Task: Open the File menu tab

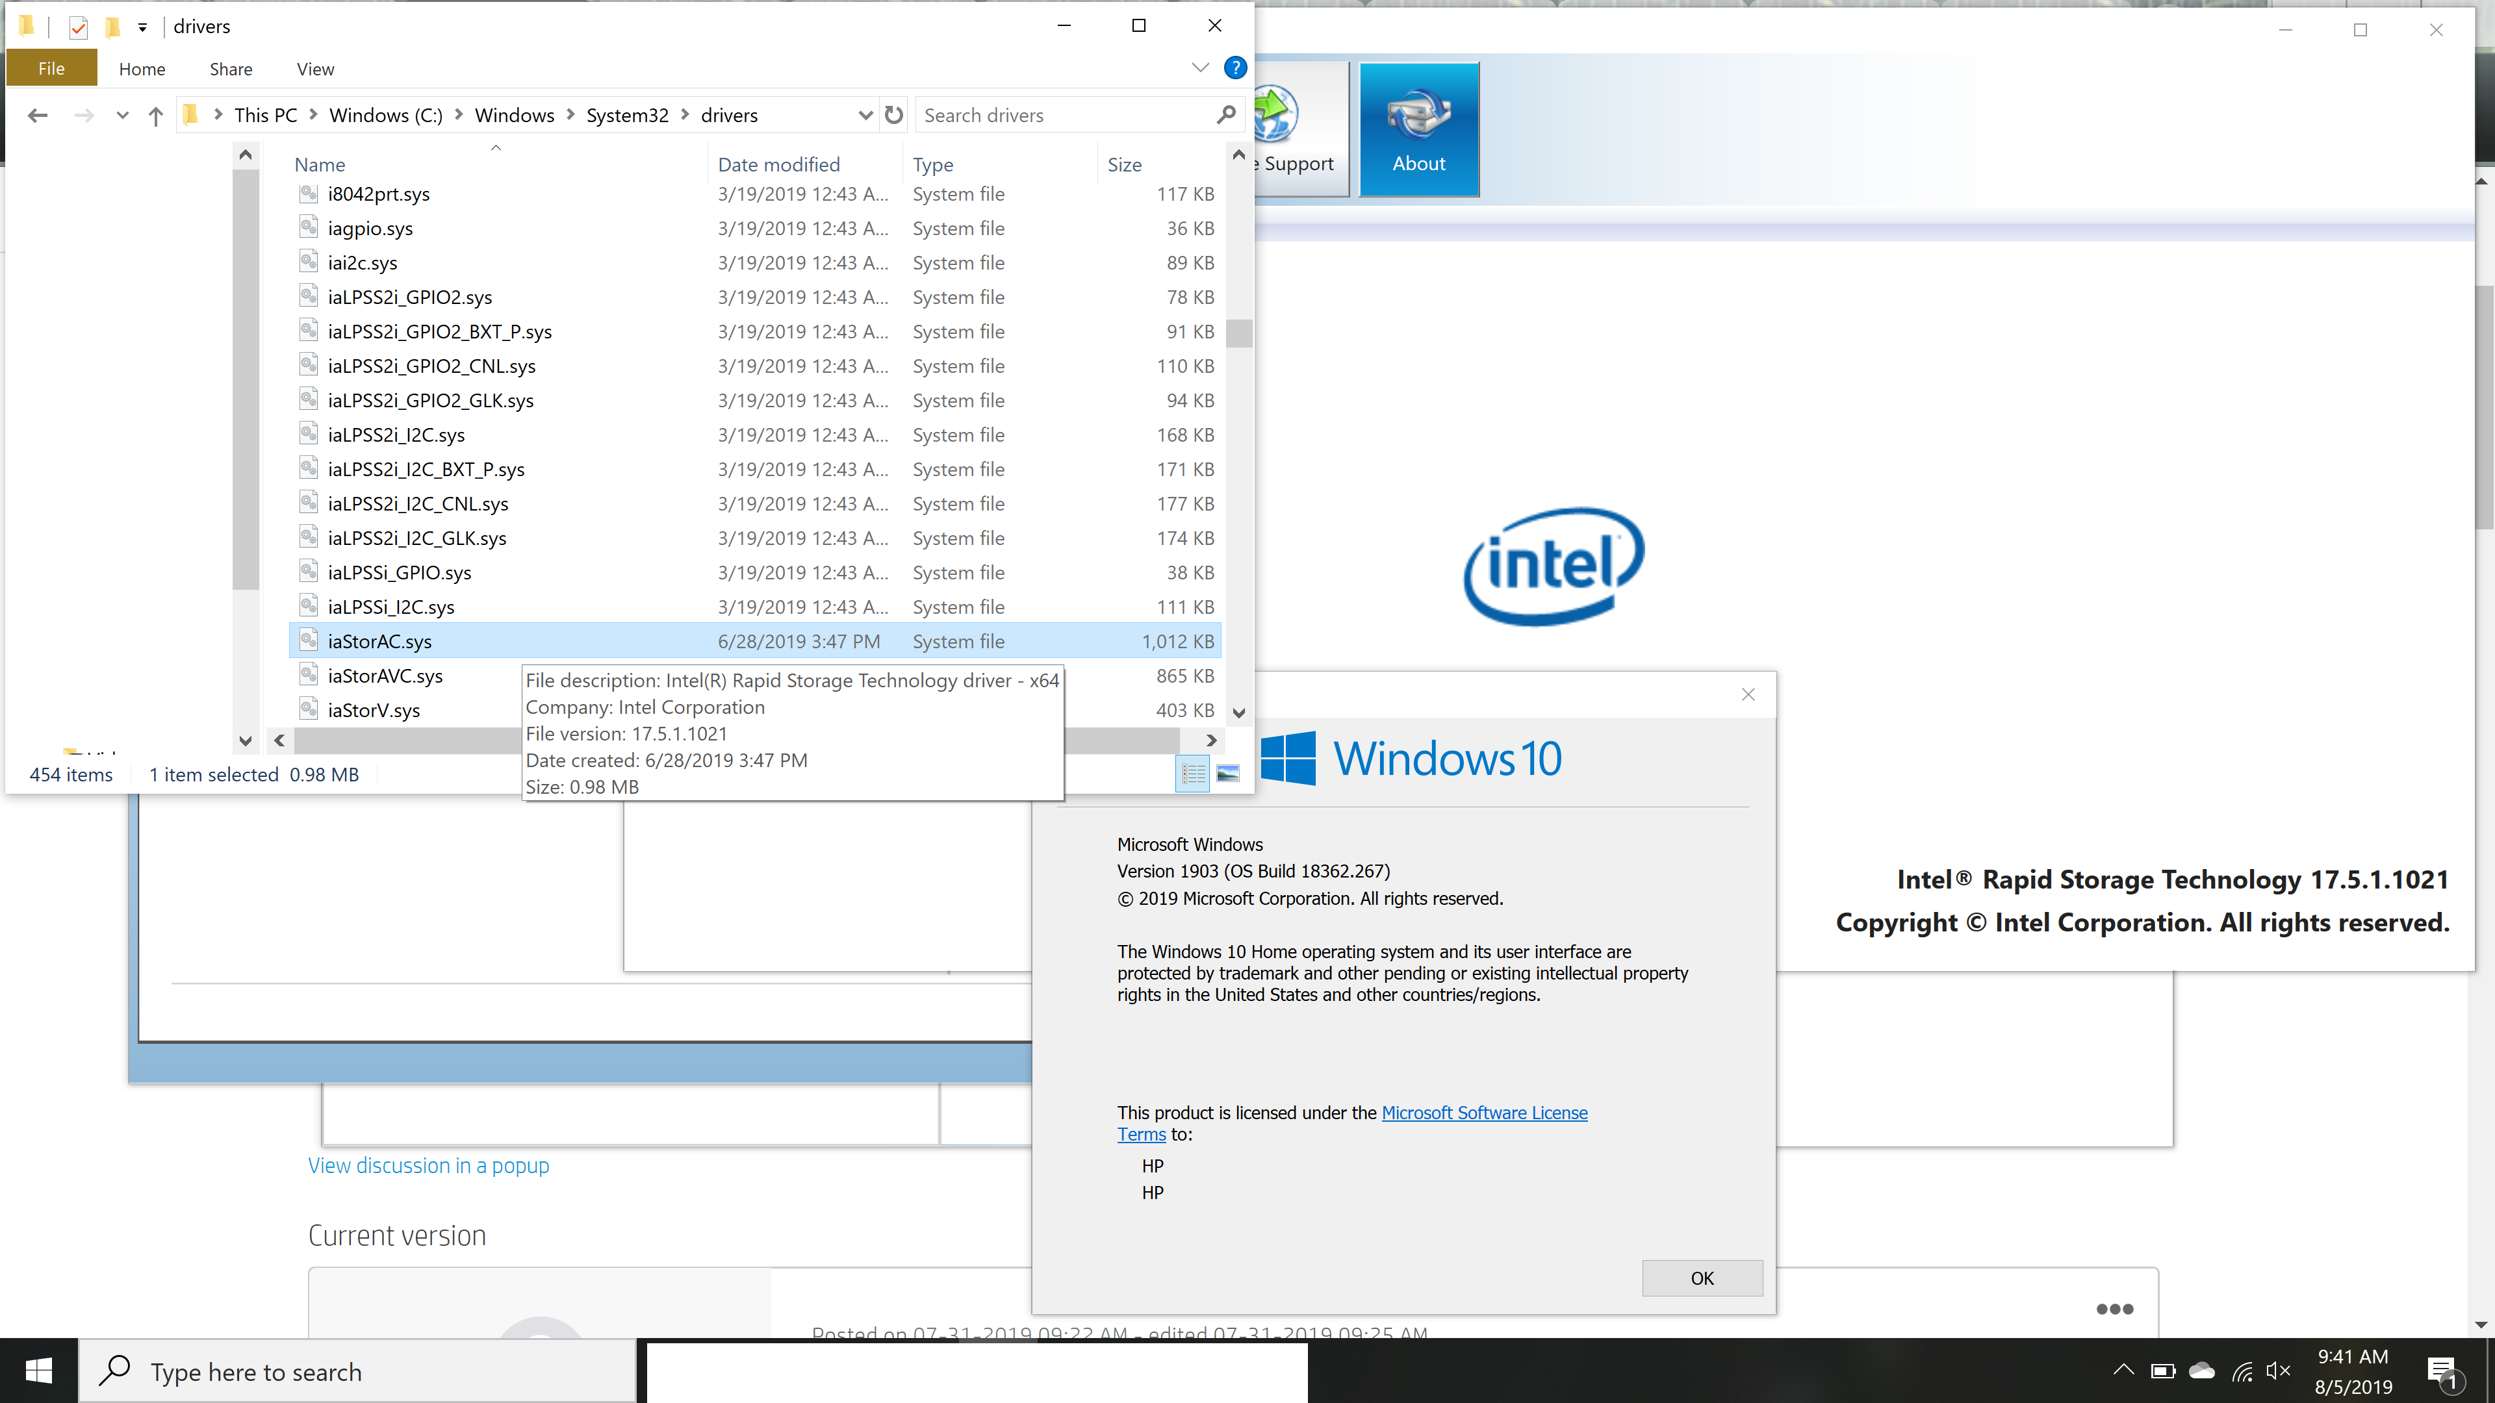Action: pyautogui.click(x=51, y=69)
